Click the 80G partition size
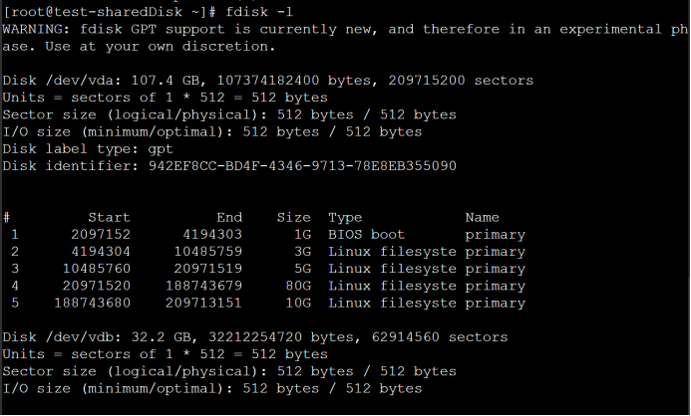 point(297,286)
